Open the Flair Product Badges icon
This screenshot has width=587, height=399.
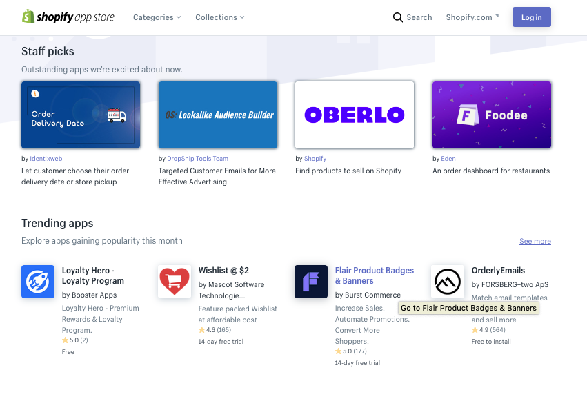[311, 282]
